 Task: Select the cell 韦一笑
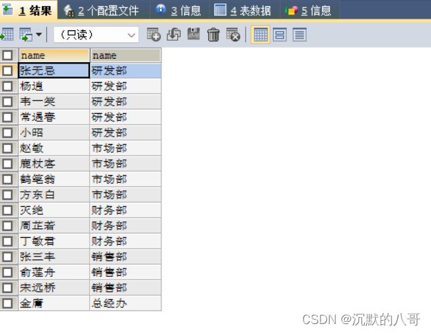point(54,101)
